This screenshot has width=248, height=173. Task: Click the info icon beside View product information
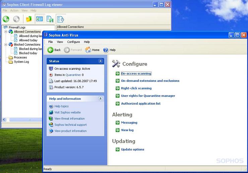(x=51, y=131)
